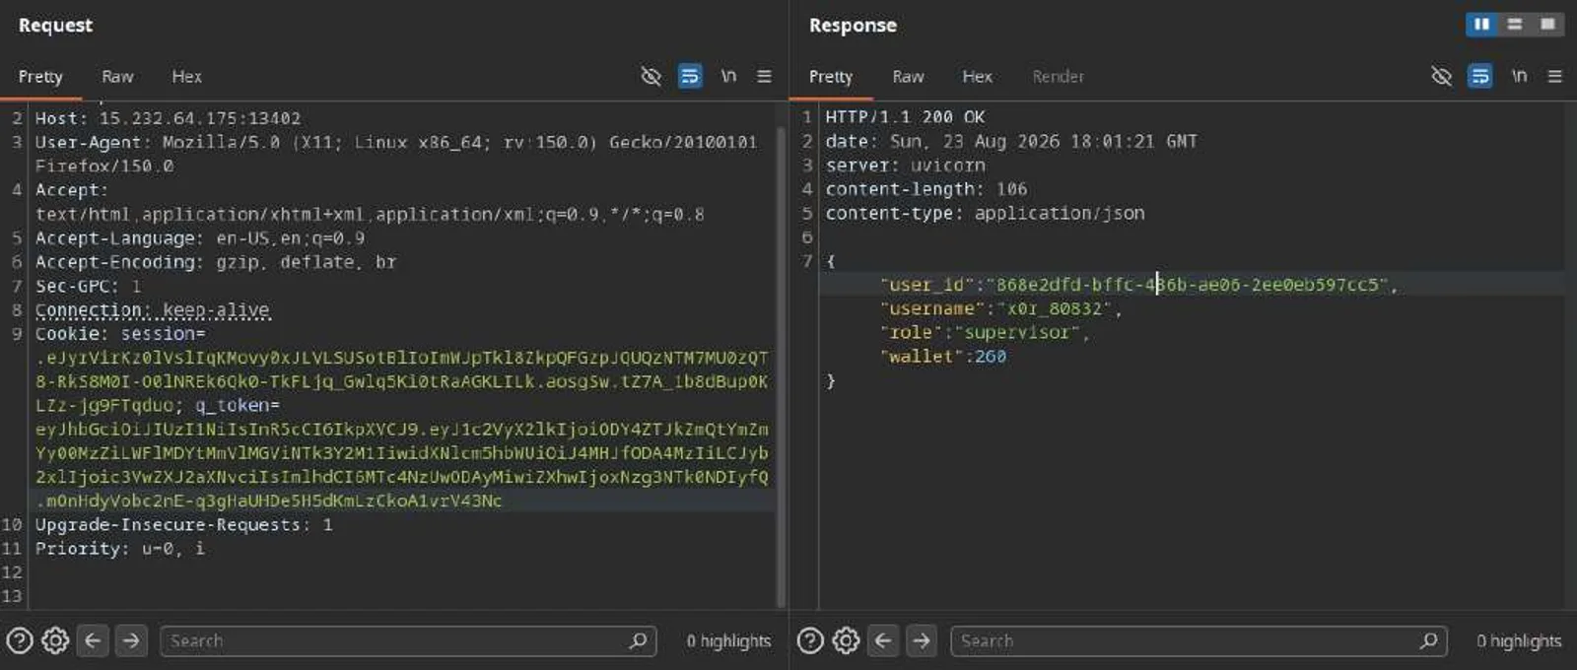Go to previous match in Response search

tap(883, 641)
